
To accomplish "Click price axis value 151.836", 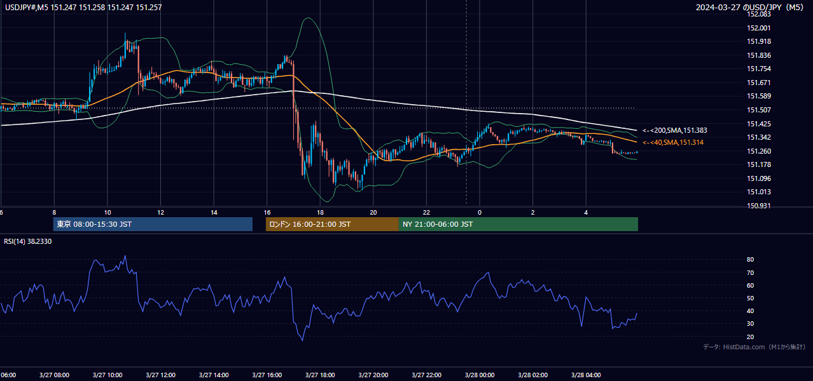I will point(759,55).
